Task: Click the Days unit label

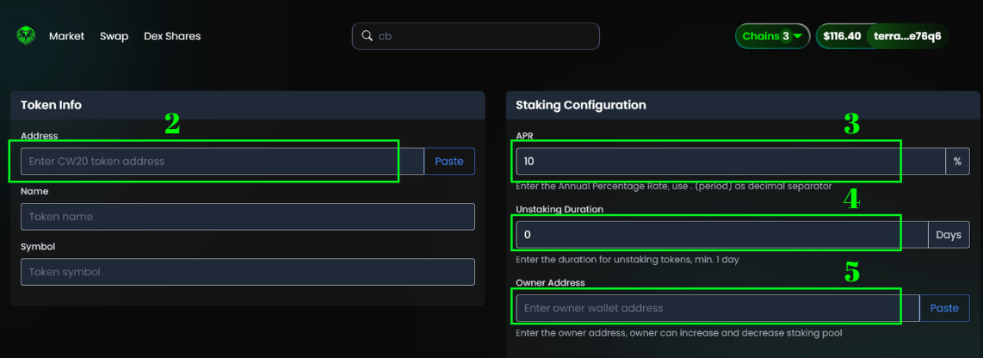Action: 949,234
